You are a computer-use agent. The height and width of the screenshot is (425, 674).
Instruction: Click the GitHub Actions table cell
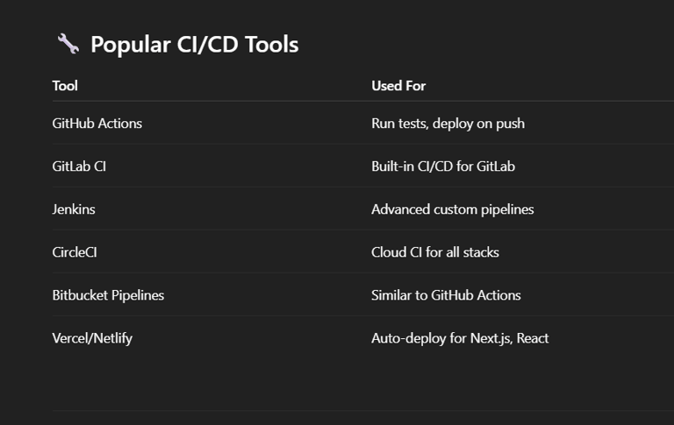coord(97,124)
